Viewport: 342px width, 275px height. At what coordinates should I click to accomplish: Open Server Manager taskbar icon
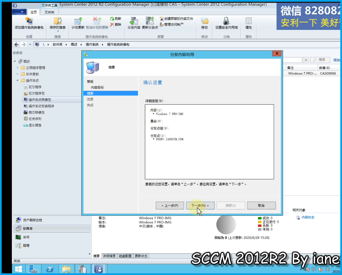(33, 269)
